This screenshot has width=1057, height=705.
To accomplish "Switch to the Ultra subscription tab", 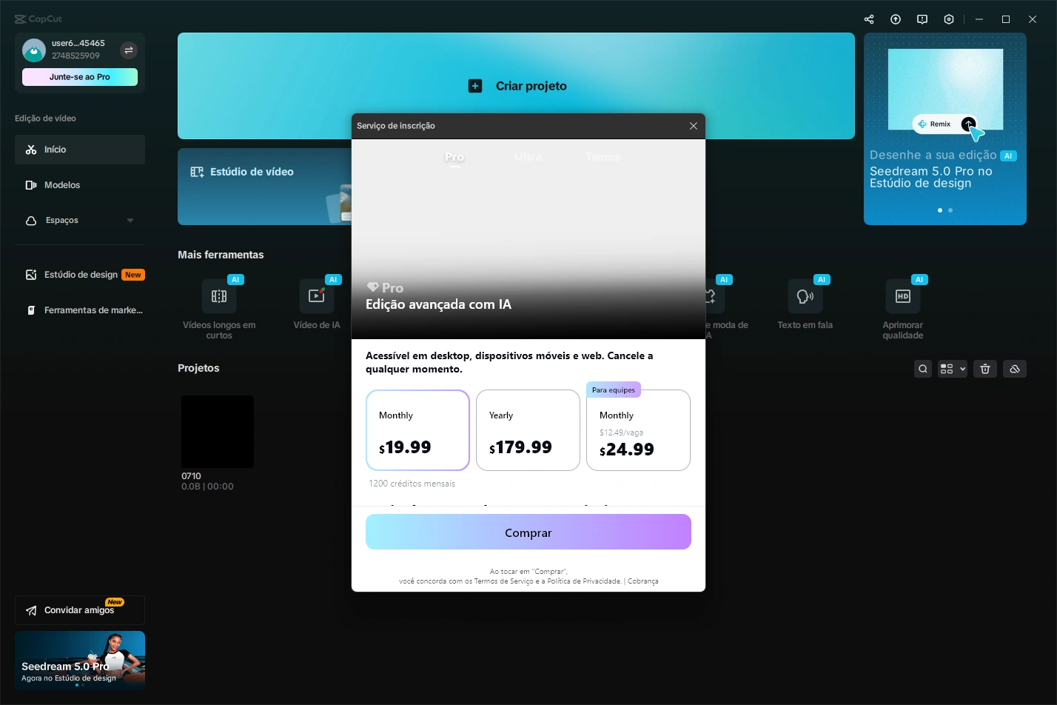I will coord(528,157).
